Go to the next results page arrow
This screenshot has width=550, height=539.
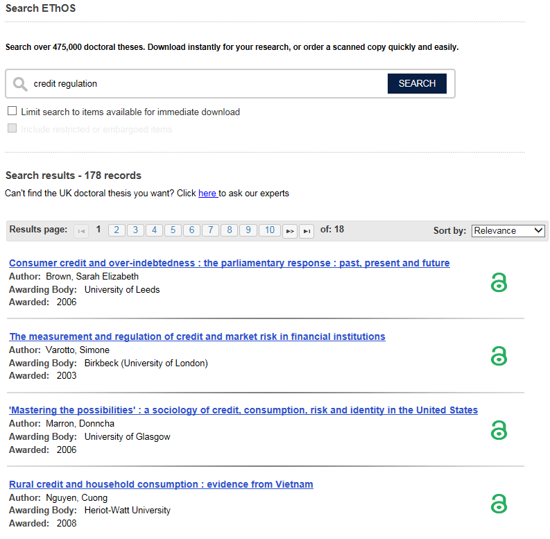[290, 231]
